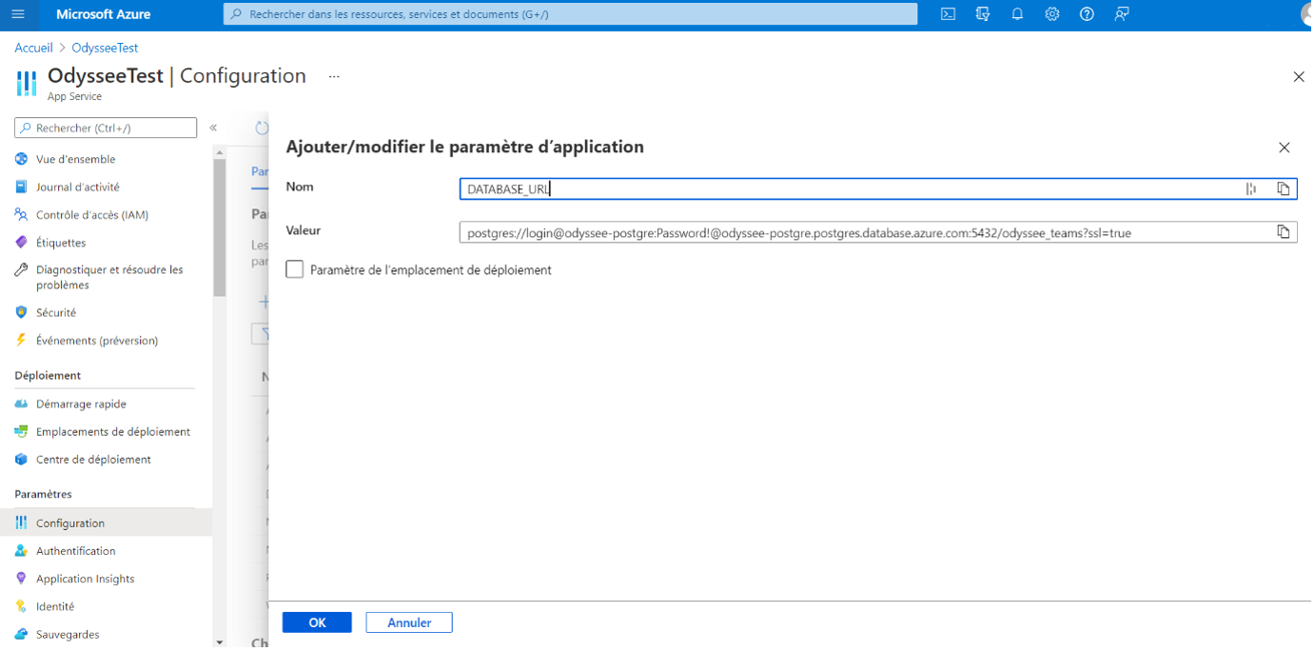Open the Feedback icon
1314x651 pixels.
1122,14
